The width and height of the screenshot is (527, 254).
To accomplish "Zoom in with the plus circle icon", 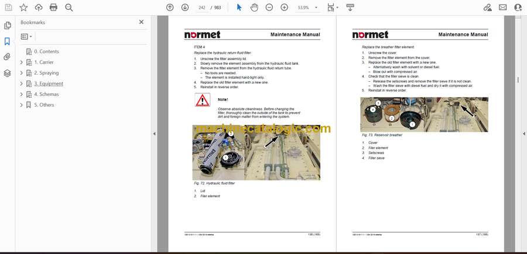I will pos(285,8).
